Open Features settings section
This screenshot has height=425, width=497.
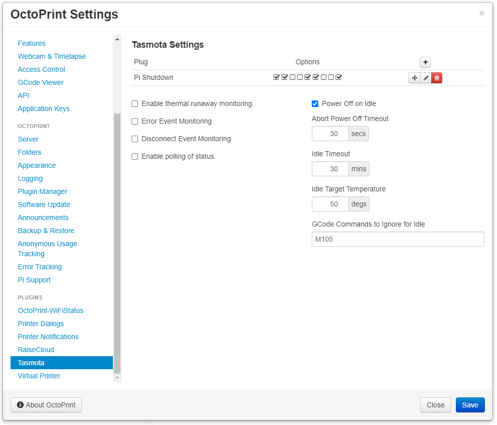(32, 43)
